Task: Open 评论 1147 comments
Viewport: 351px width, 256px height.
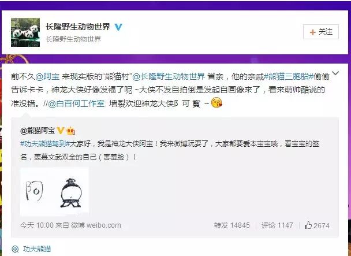Action: point(277,225)
